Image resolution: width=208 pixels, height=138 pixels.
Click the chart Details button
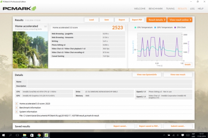point(188,64)
